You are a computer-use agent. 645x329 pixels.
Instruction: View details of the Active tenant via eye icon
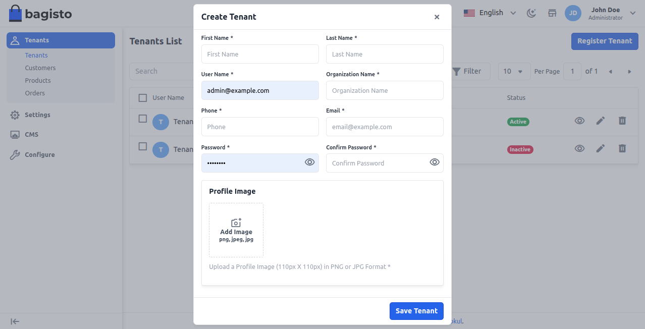[579, 121]
